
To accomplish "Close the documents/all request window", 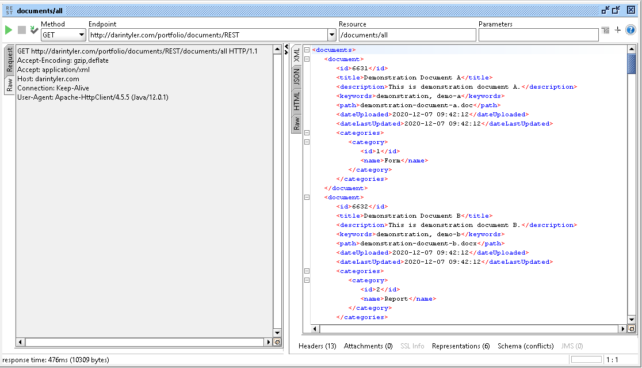I will pos(631,10).
